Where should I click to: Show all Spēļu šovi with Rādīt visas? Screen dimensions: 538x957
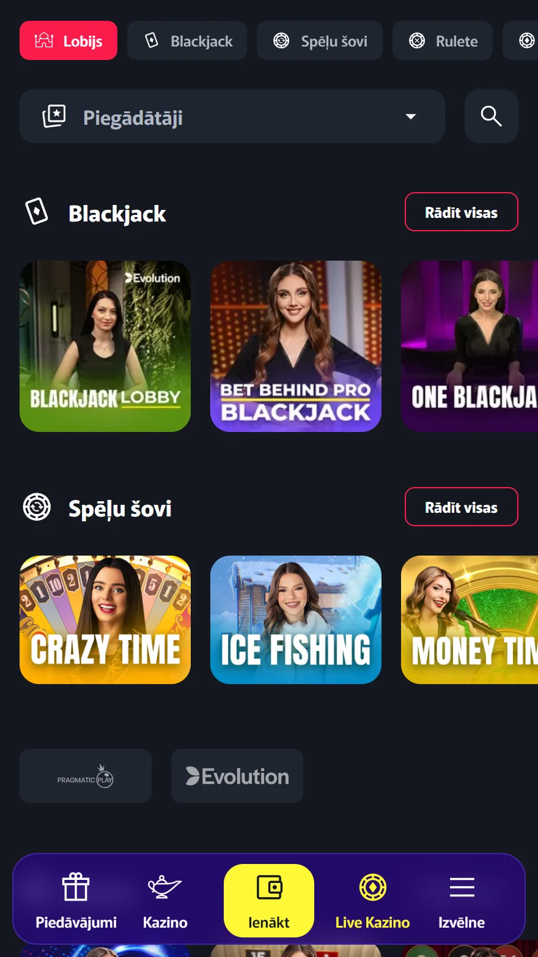(462, 507)
